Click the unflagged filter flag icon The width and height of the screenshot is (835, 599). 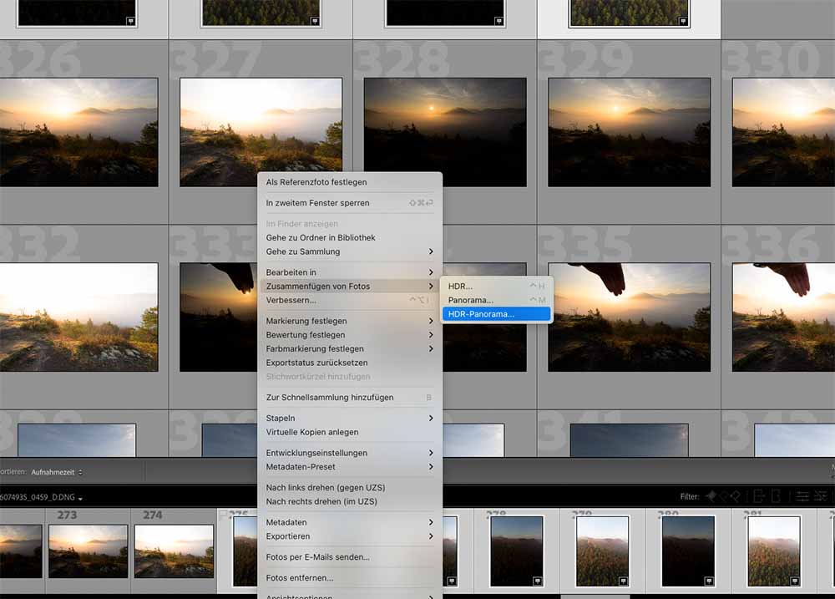tap(721, 496)
